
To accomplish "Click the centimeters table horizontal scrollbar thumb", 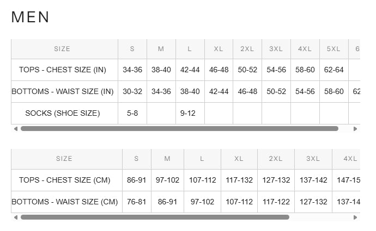I will coord(155,217).
